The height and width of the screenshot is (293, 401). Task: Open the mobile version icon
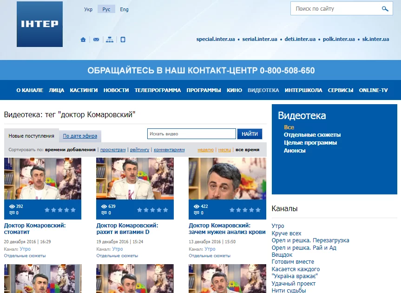[123, 40]
